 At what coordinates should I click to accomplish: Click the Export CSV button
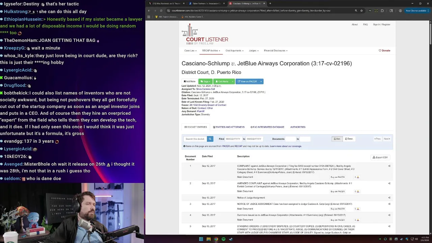click(380, 157)
